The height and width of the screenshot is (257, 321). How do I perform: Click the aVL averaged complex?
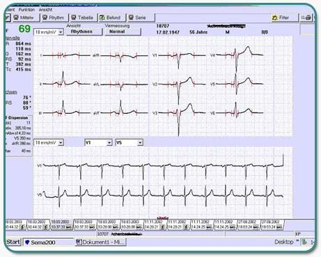tap(124, 85)
